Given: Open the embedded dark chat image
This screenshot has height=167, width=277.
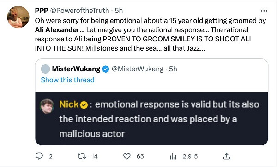Looking at the screenshot, I should 151,119.
